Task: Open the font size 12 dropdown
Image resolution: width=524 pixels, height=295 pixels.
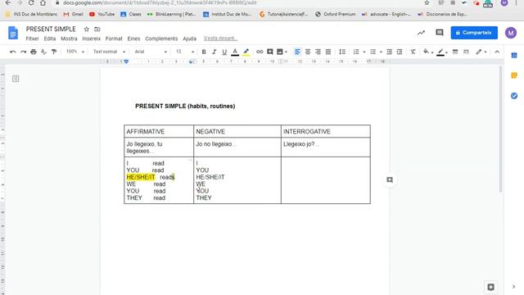Action: (184, 52)
